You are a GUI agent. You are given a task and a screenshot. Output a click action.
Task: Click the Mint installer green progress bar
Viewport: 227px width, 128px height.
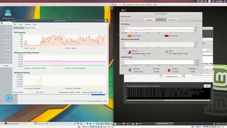click(168, 100)
